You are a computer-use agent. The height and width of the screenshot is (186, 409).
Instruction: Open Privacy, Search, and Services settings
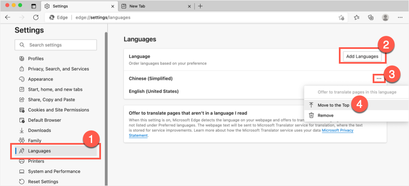(x=58, y=69)
